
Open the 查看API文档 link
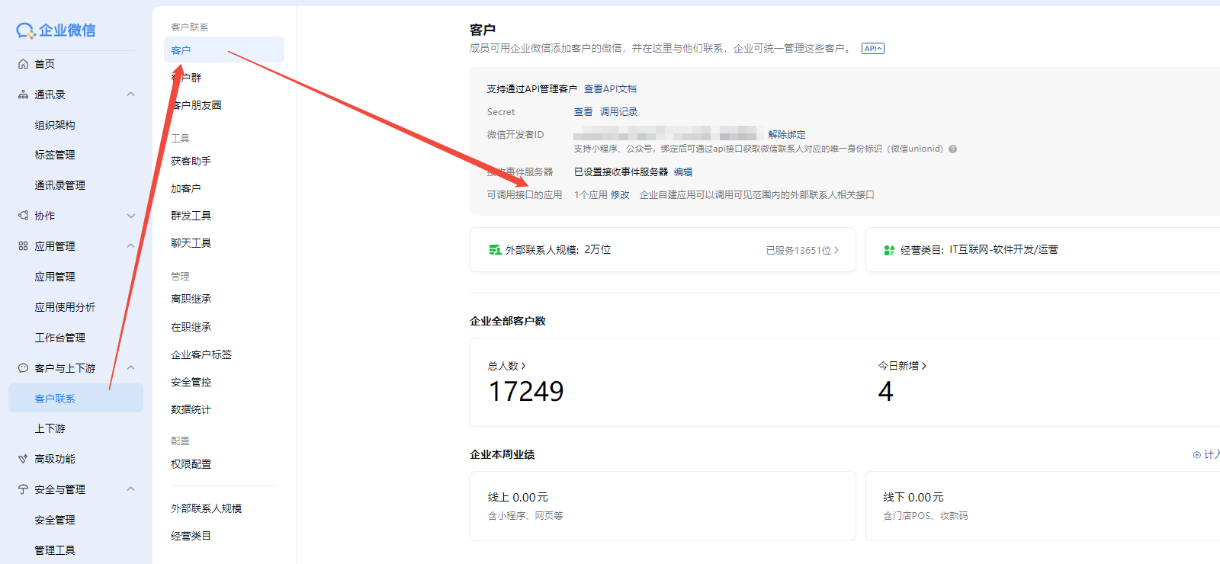point(610,89)
